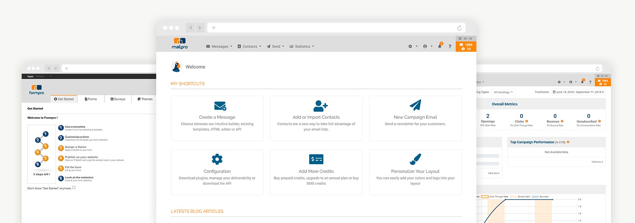Click step 3 Assign a theme in Formpro
The height and width of the screenshot is (223, 635).
point(76,147)
